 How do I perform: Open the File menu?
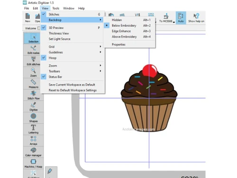coord(27,8)
